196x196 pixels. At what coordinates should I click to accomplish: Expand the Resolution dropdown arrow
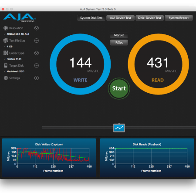[37, 28]
